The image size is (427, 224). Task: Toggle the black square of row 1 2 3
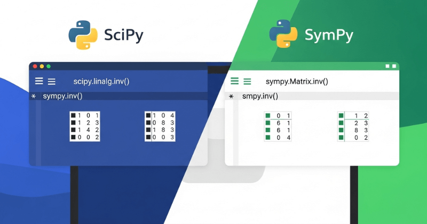(73, 123)
